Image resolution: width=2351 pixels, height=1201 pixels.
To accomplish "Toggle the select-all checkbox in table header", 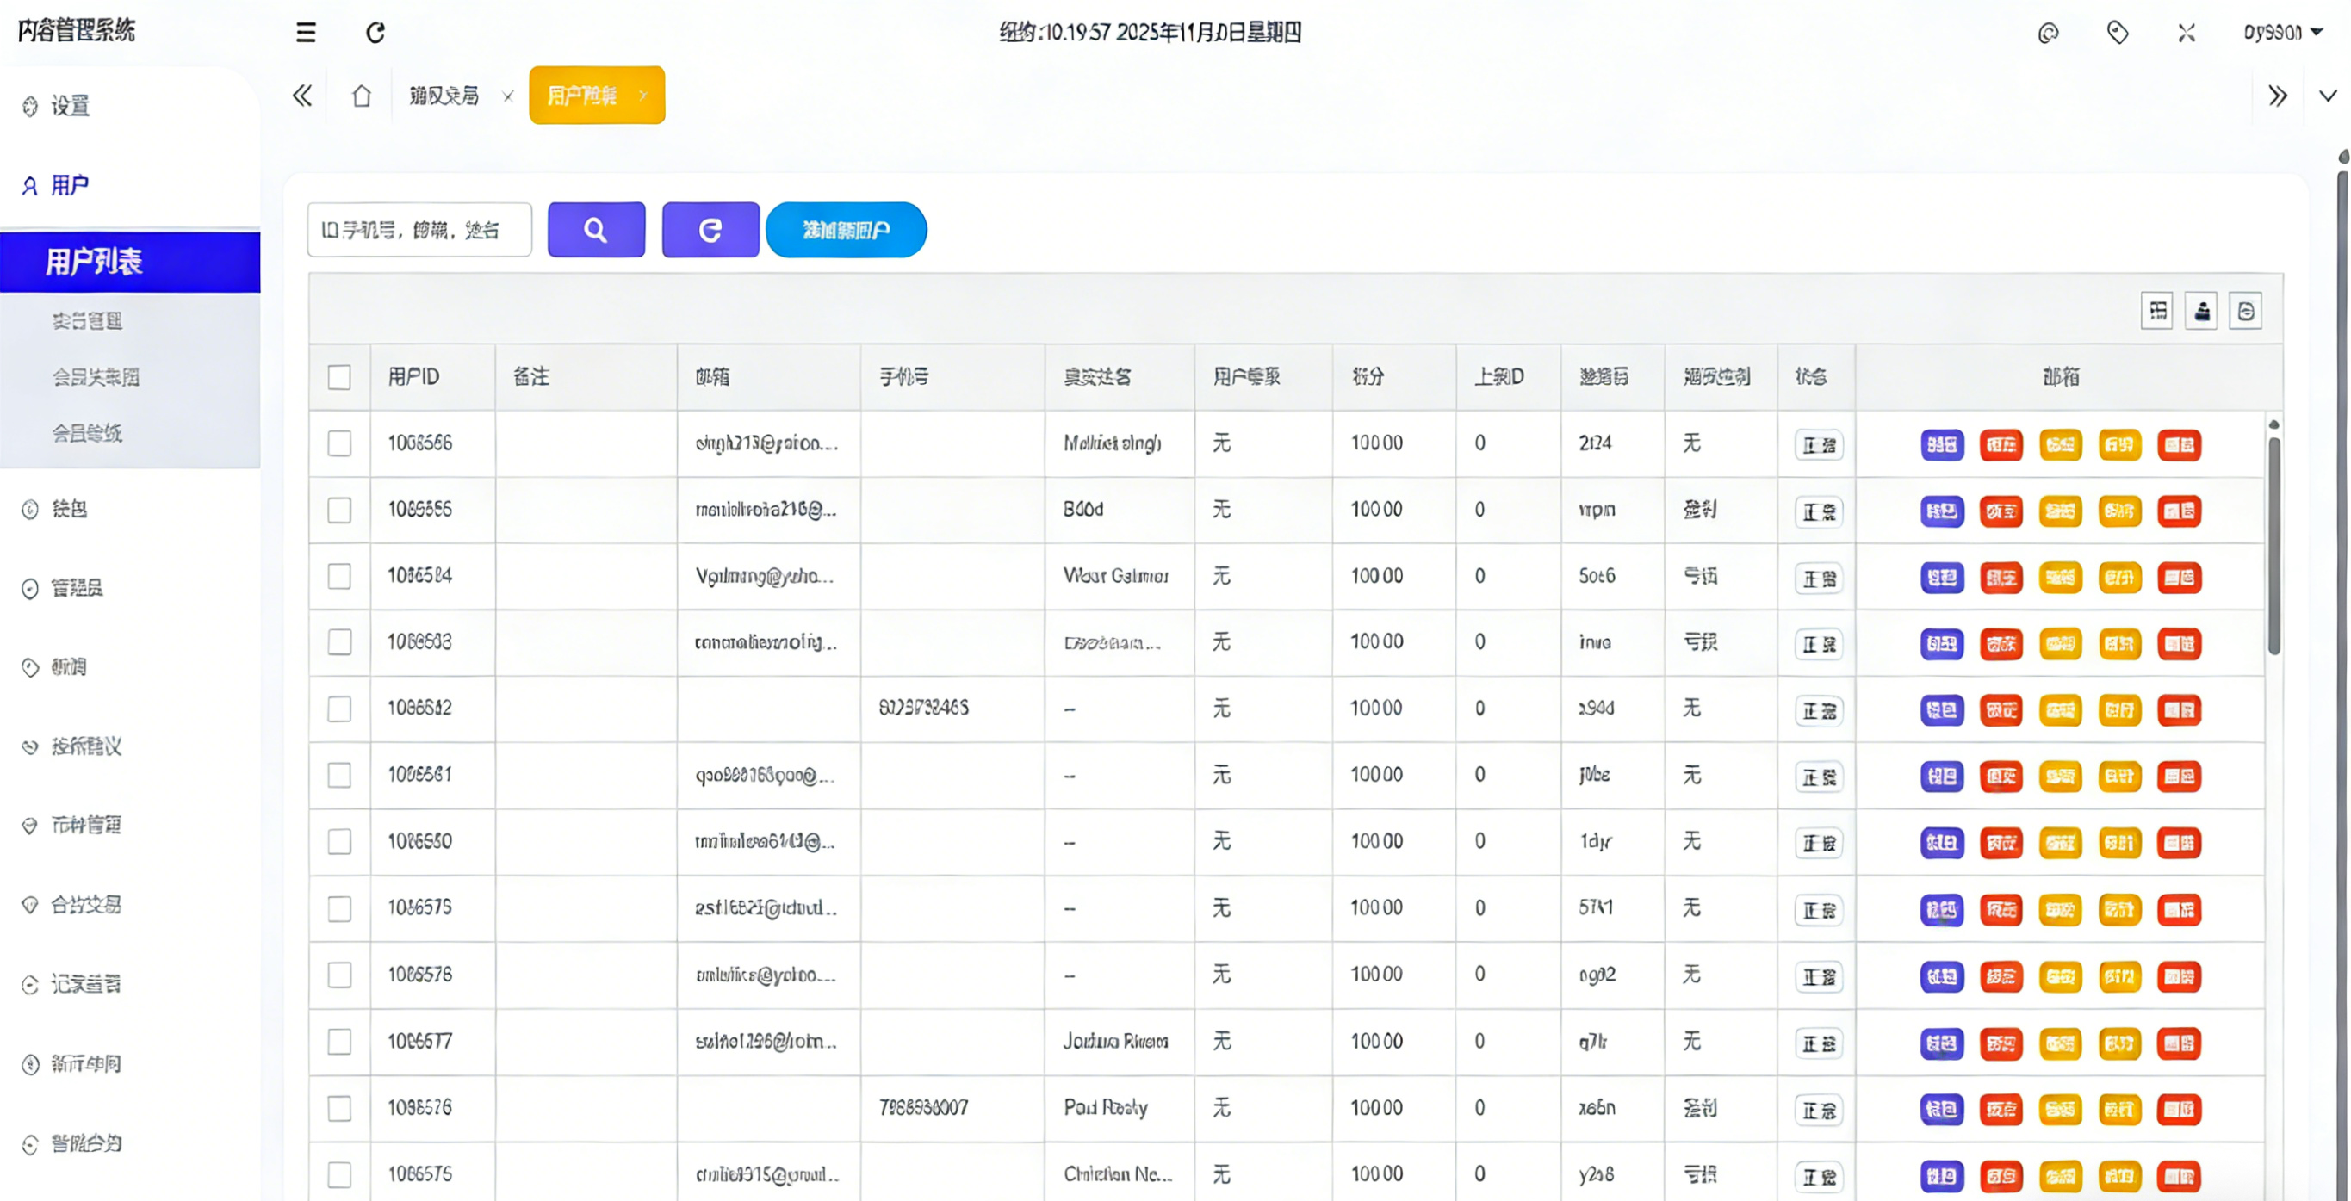I will pyautogui.click(x=339, y=377).
